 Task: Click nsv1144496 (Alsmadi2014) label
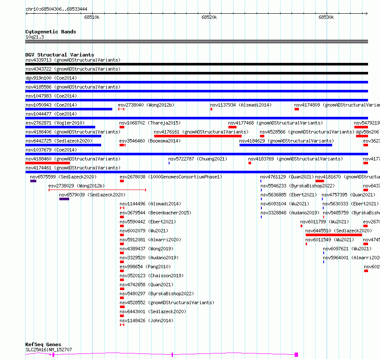pyautogui.click(x=150, y=204)
